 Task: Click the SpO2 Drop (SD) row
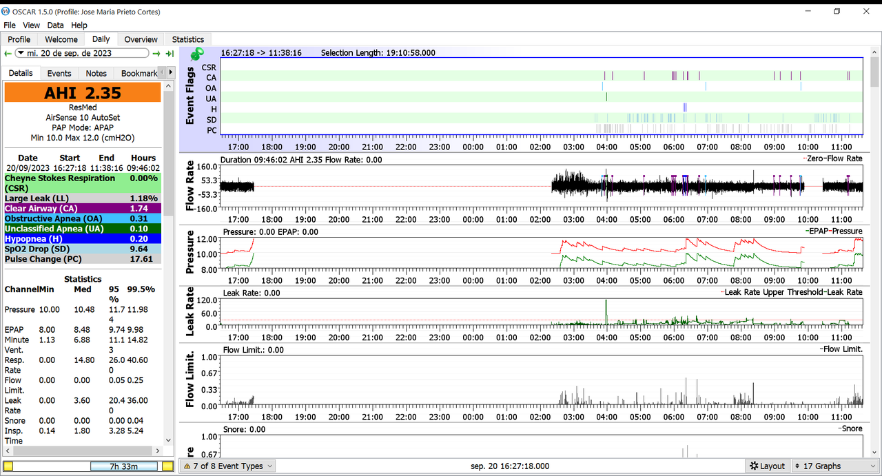[83, 249]
